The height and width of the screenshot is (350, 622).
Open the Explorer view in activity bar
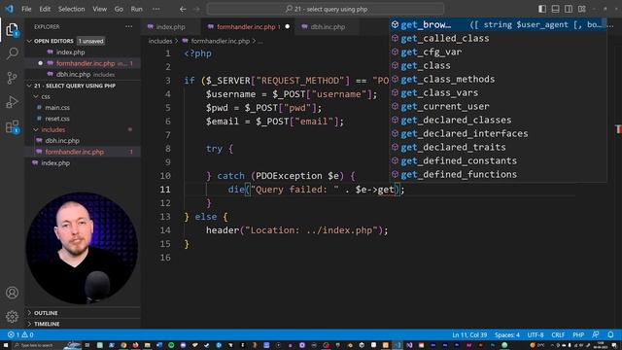click(12, 29)
